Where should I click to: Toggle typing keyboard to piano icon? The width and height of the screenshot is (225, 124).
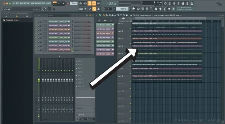pos(81,9)
